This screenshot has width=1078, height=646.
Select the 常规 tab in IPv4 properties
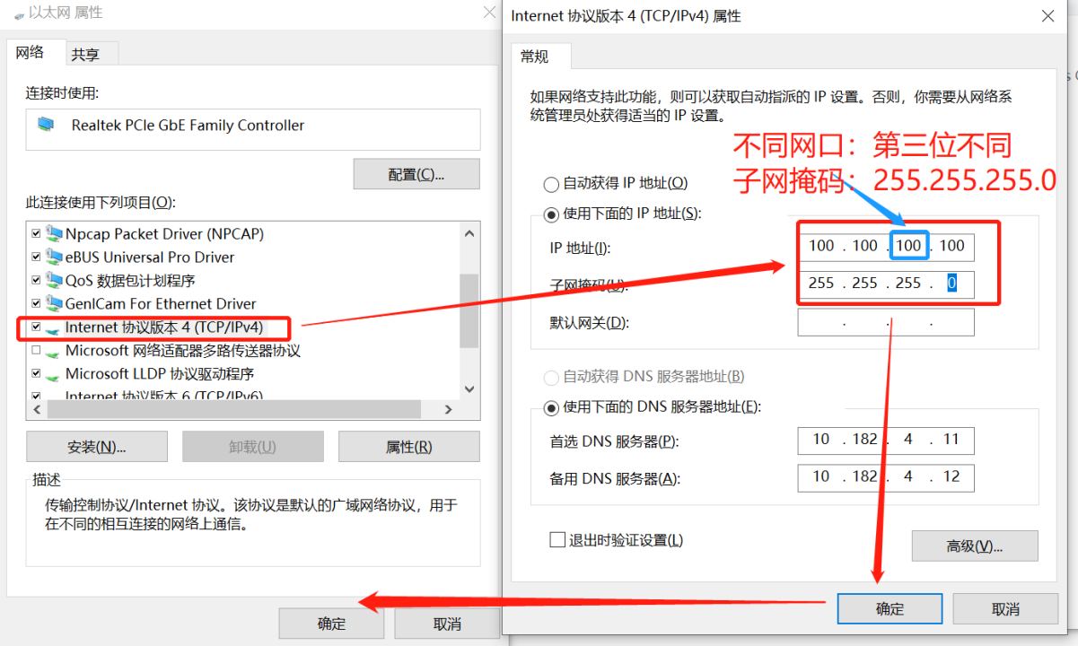click(541, 57)
